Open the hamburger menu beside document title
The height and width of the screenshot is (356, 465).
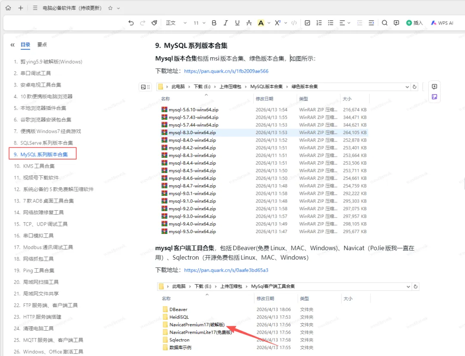(35, 8)
